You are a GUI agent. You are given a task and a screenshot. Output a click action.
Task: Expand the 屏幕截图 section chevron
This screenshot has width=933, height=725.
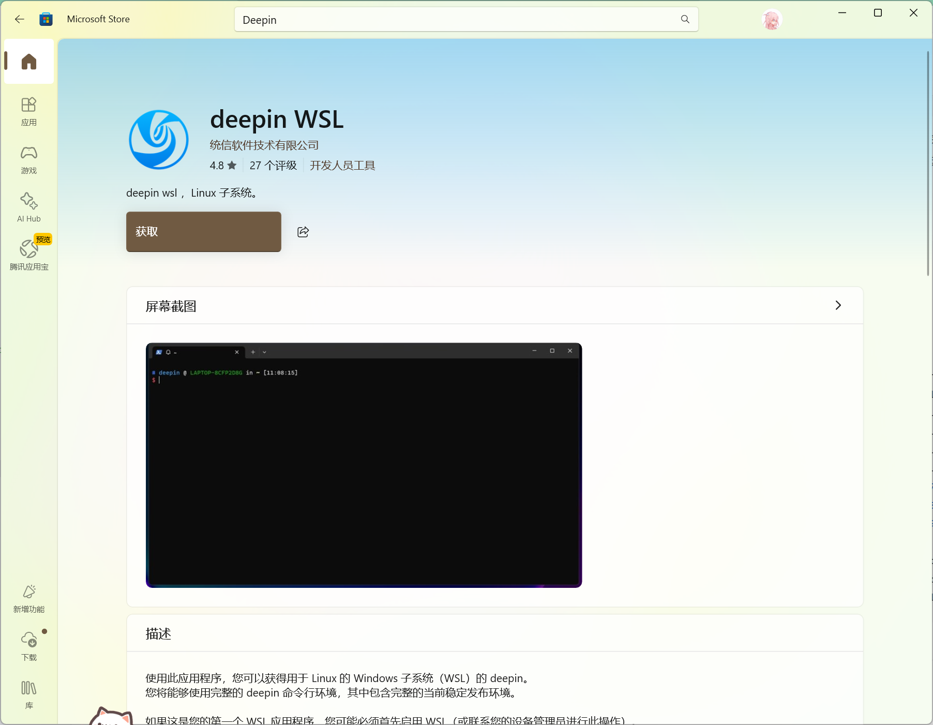tap(838, 305)
